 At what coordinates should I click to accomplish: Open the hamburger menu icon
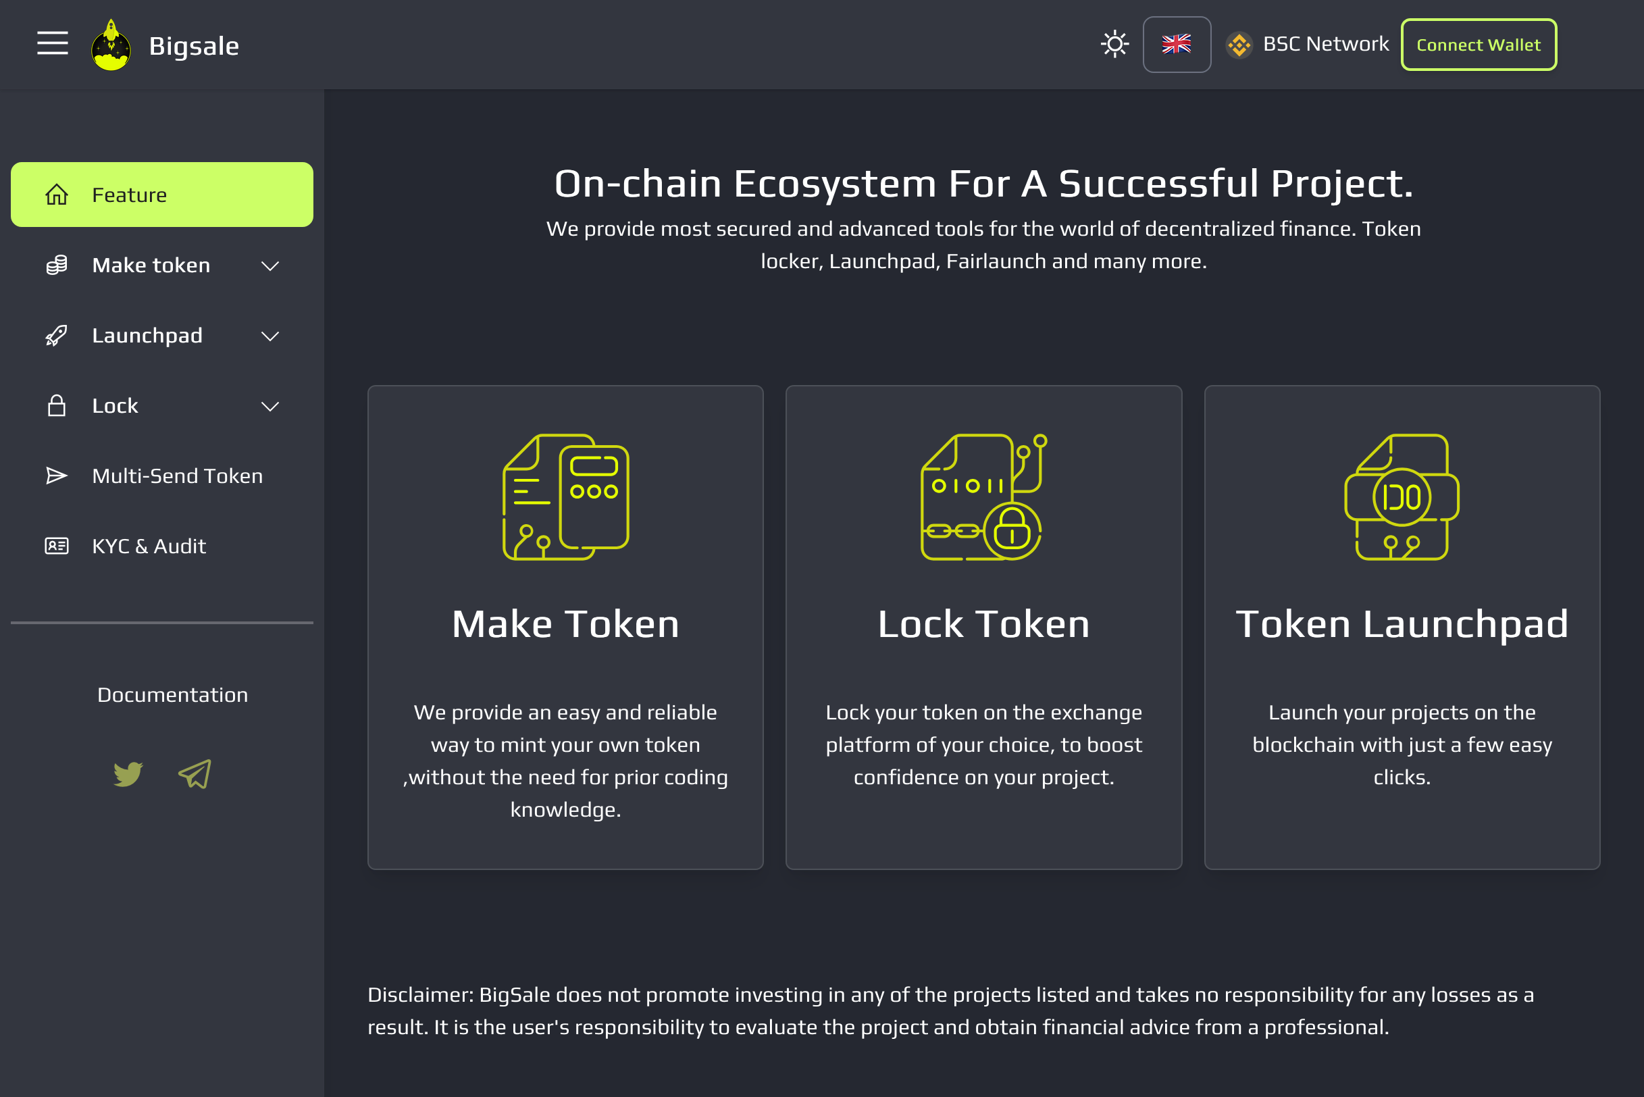(53, 43)
